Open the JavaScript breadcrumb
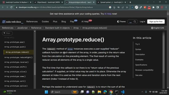 [22, 28]
